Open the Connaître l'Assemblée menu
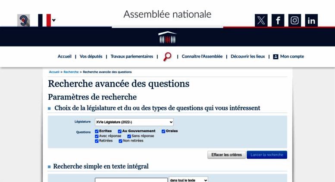Viewport: 335px width, 182px height. tap(202, 56)
